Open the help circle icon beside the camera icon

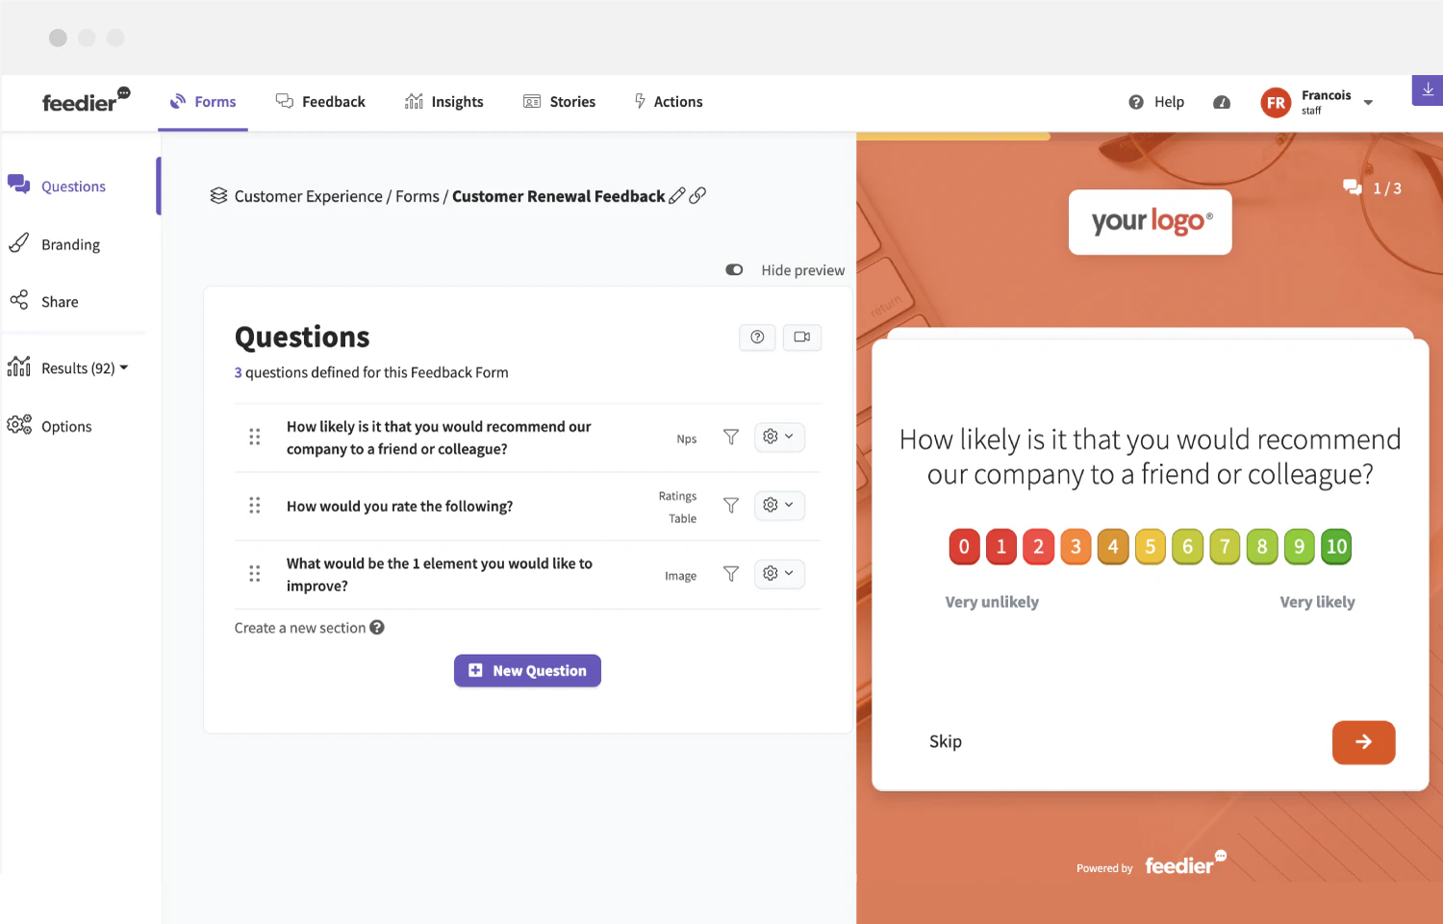pyautogui.click(x=757, y=337)
